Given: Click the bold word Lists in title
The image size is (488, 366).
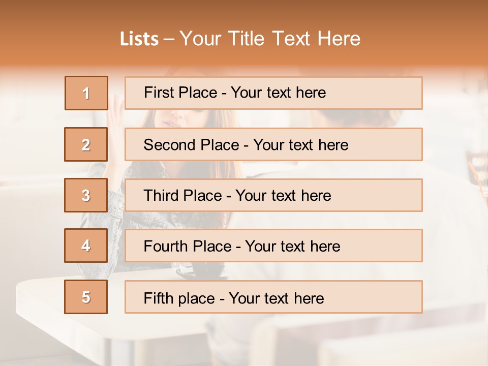Looking at the screenshot, I should pos(139,39).
